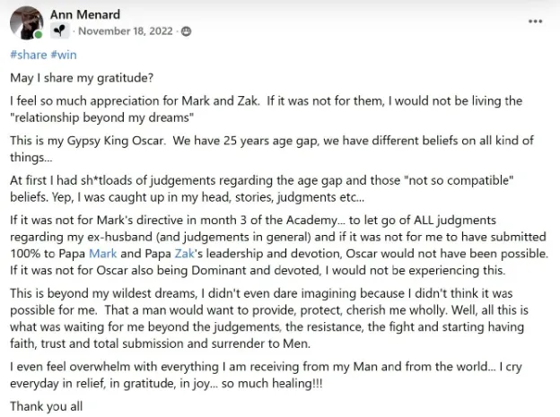The height and width of the screenshot is (417, 560).
Task: Open the Ann Menard author name link
Action: [85, 14]
